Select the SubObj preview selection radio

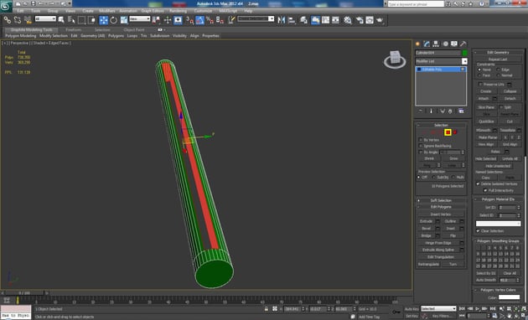point(434,178)
